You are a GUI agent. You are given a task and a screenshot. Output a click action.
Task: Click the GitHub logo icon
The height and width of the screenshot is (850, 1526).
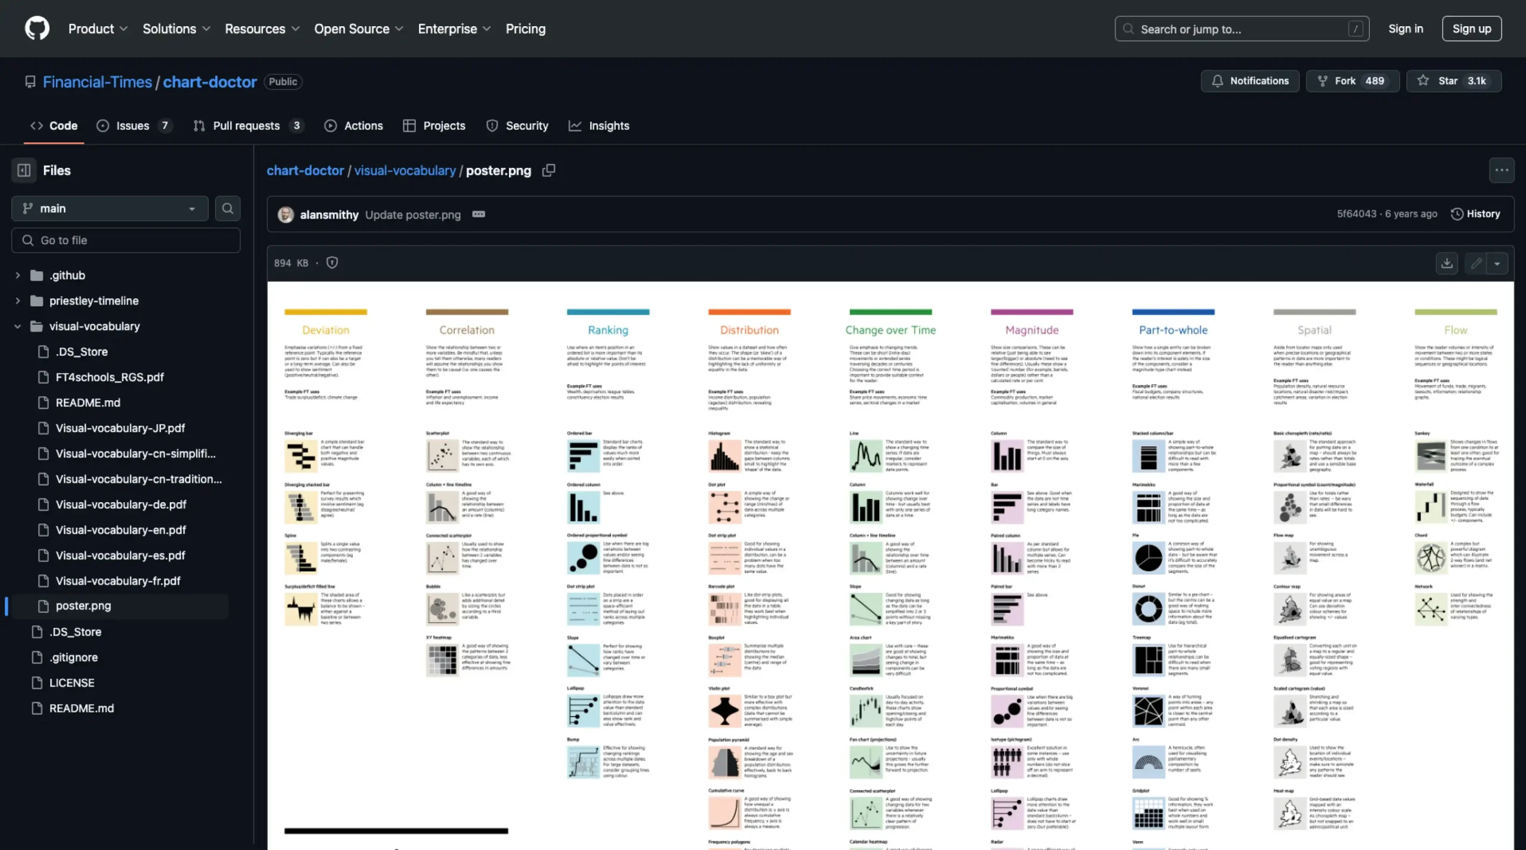(x=37, y=29)
